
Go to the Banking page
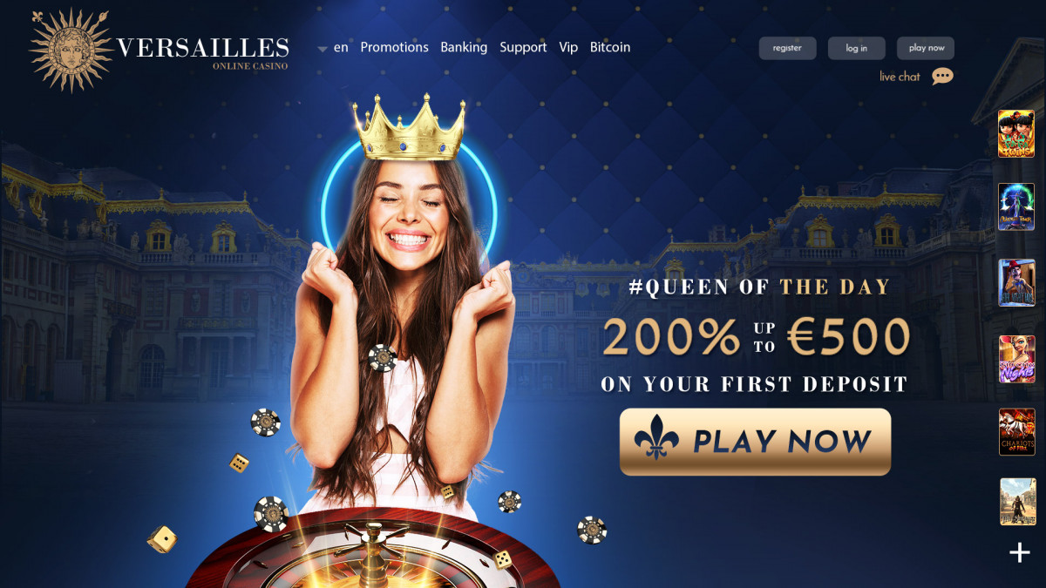pos(464,47)
